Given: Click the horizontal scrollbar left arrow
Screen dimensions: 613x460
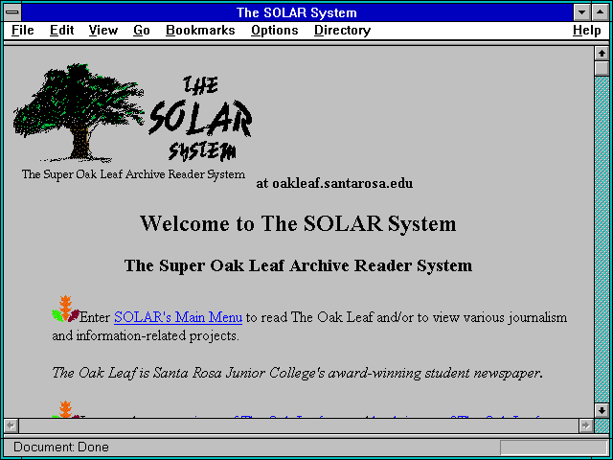Looking at the screenshot, I should 11,425.
